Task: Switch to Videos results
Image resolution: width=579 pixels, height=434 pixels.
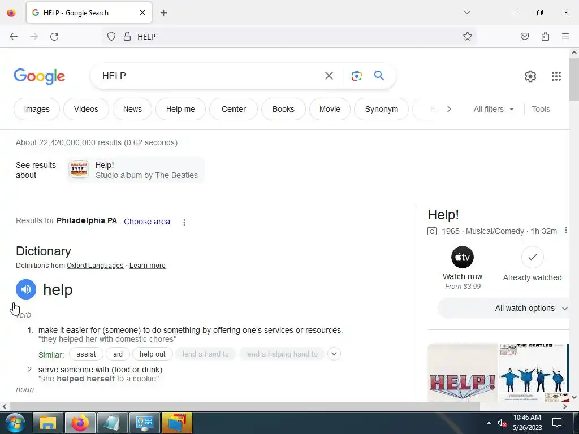Action: coord(86,109)
